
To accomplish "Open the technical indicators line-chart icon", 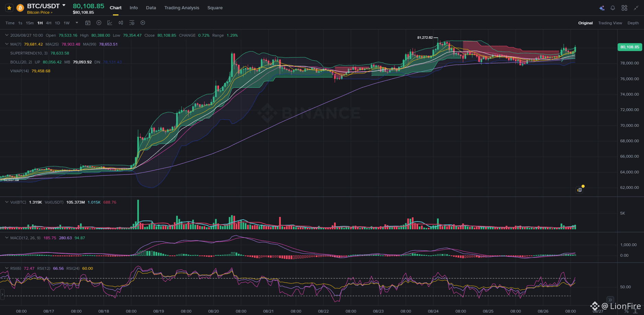I will [x=110, y=23].
